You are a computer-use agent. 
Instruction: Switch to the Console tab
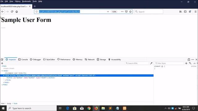(23, 60)
